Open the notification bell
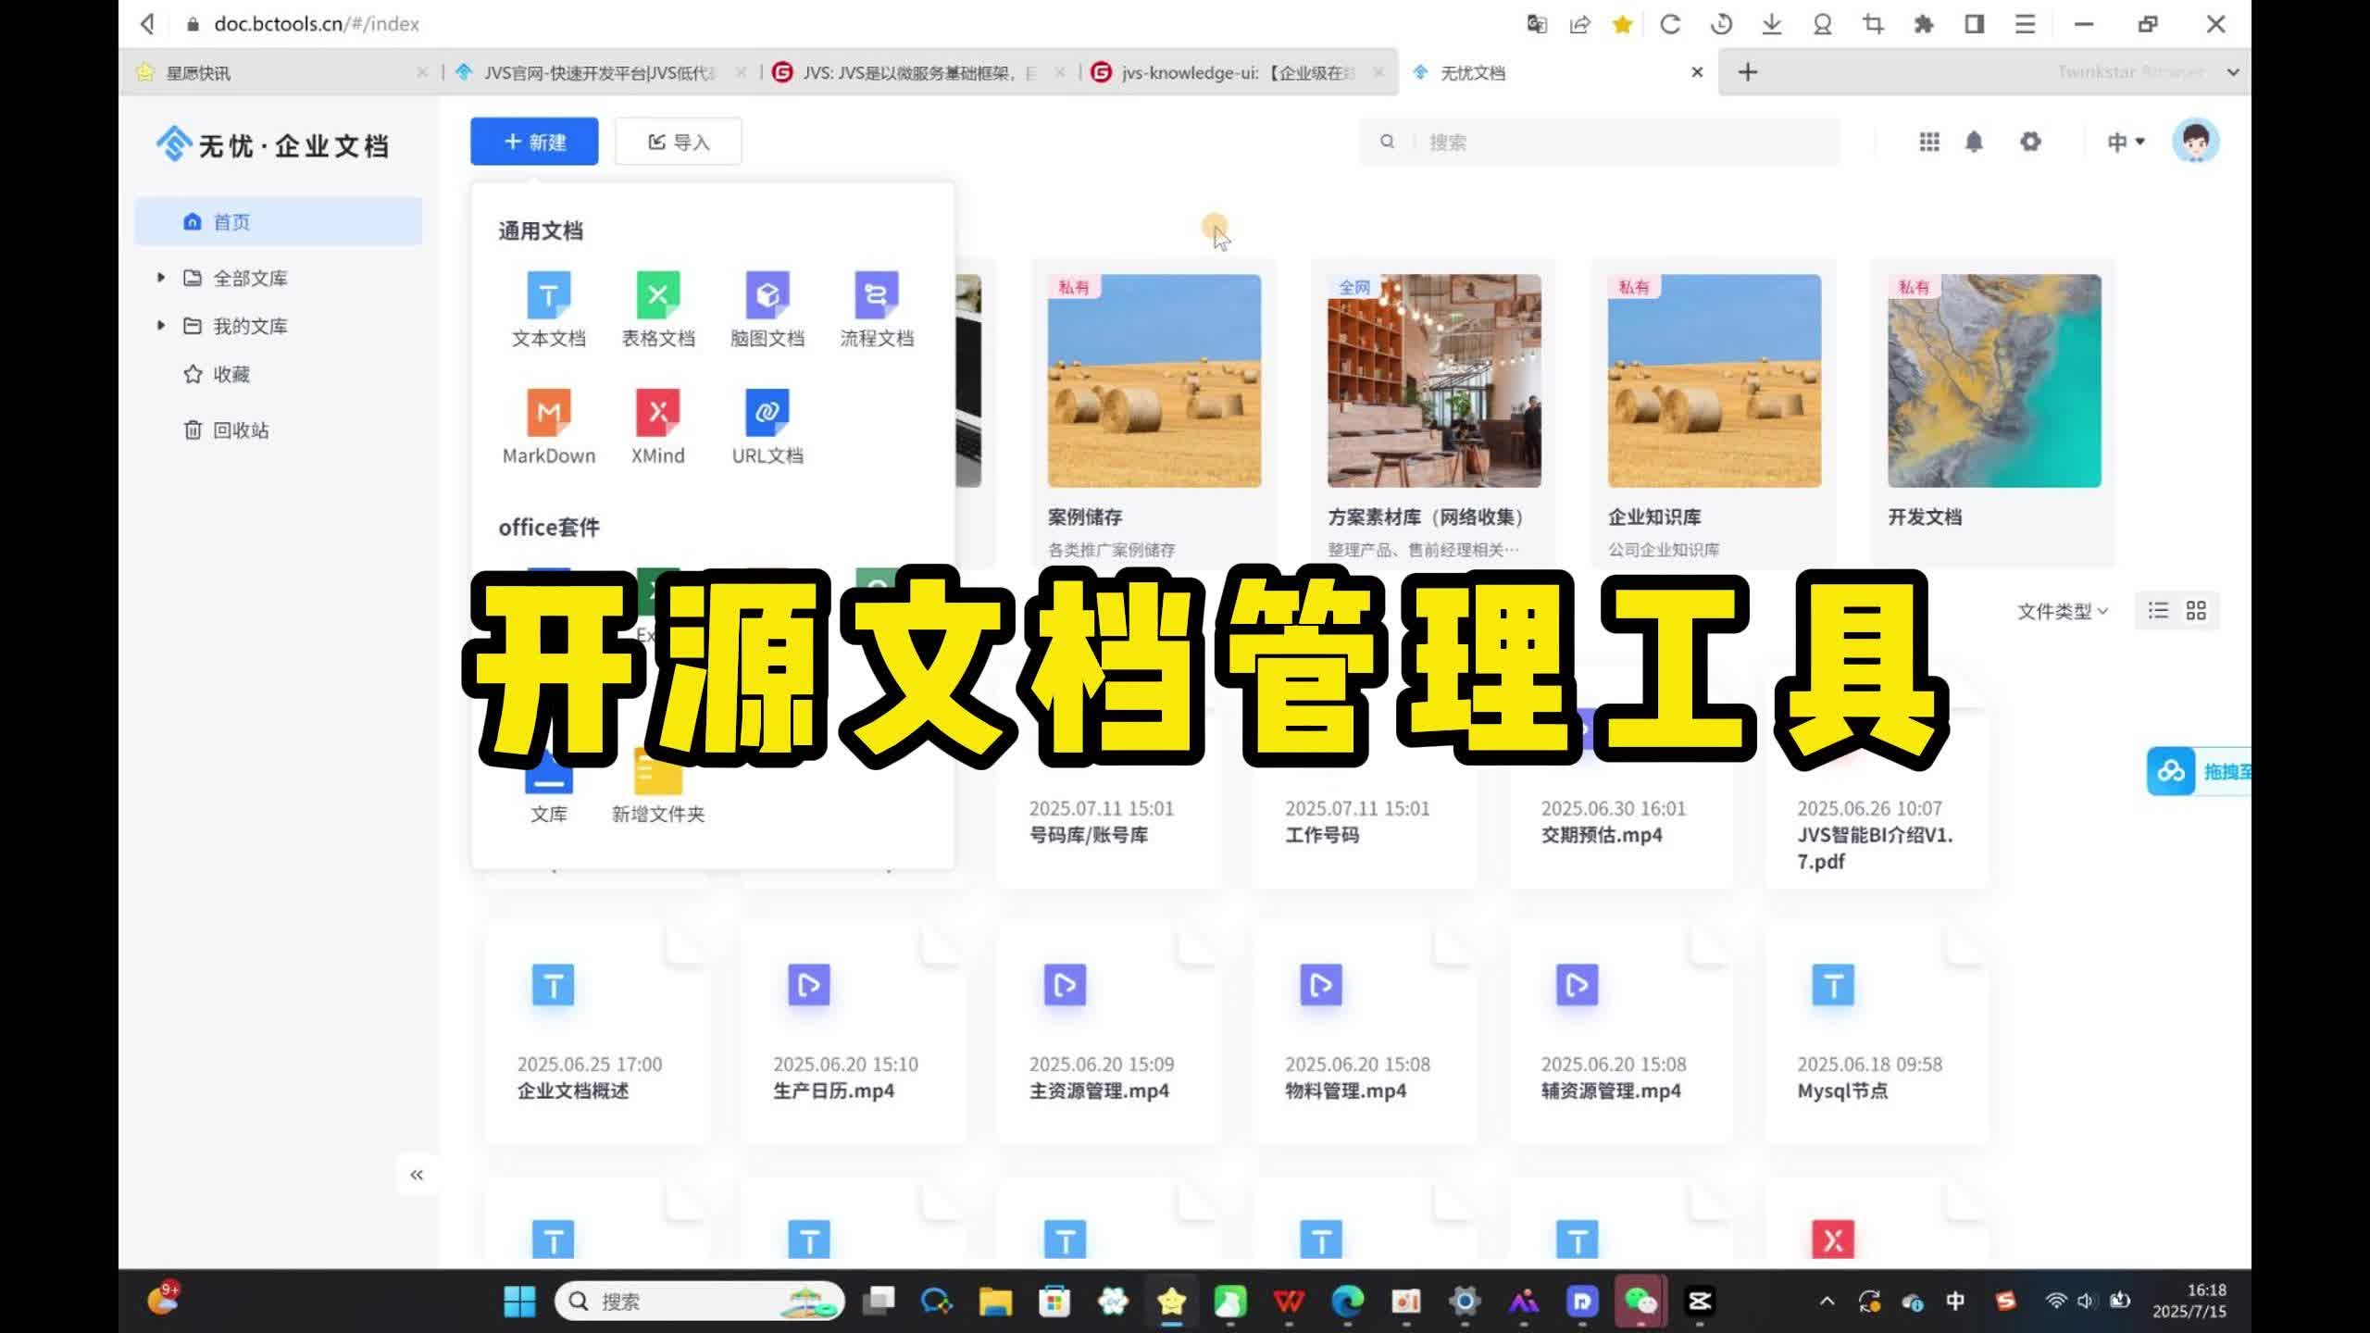Viewport: 2370px width, 1333px height. tap(1974, 142)
